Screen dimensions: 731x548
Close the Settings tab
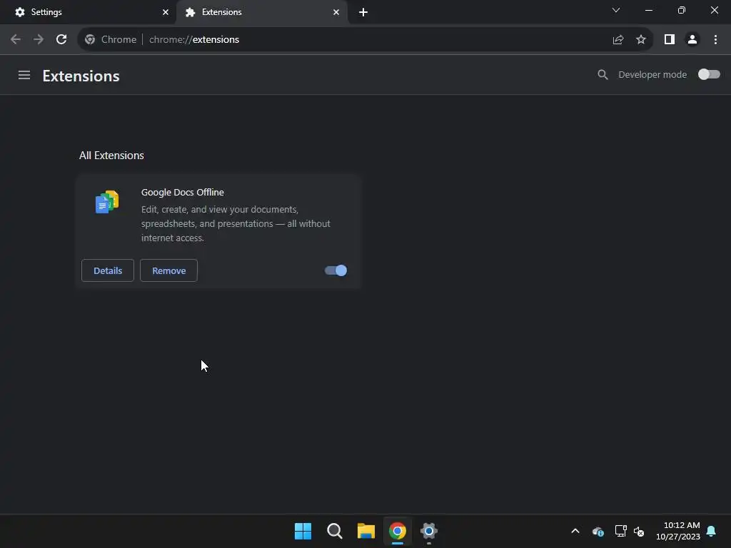click(x=166, y=12)
